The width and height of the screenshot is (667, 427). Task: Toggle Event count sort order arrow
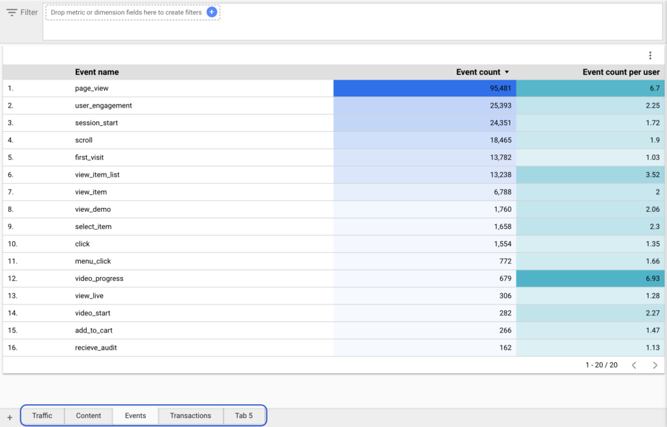pyautogui.click(x=507, y=72)
